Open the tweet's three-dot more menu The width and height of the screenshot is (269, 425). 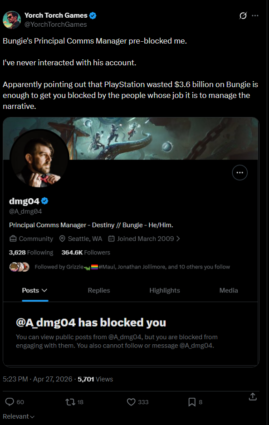[x=255, y=15]
